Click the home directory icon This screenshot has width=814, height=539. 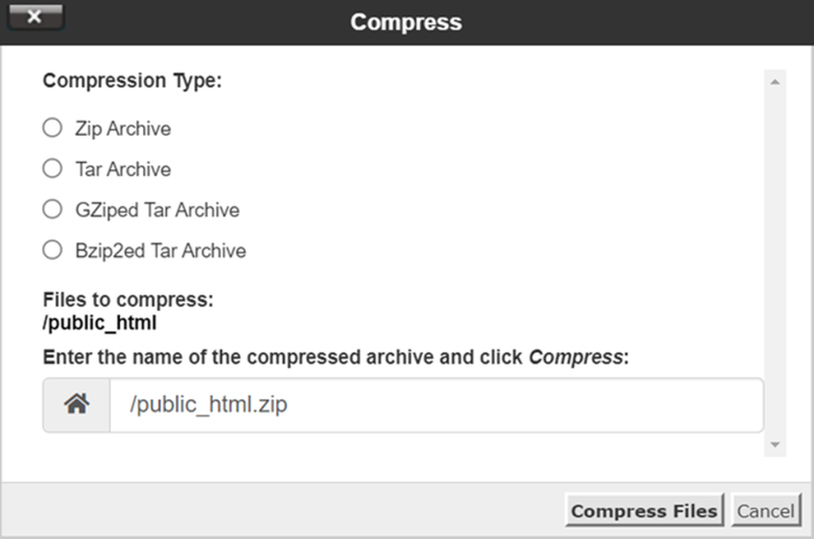[76, 405]
